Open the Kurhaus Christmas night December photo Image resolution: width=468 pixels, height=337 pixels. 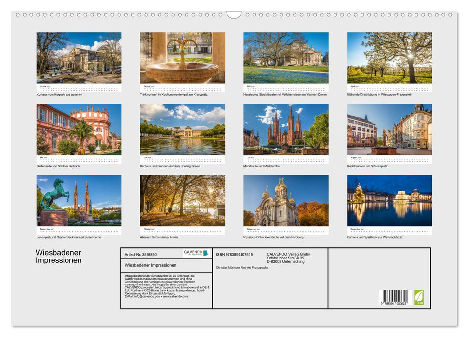[x=389, y=200]
